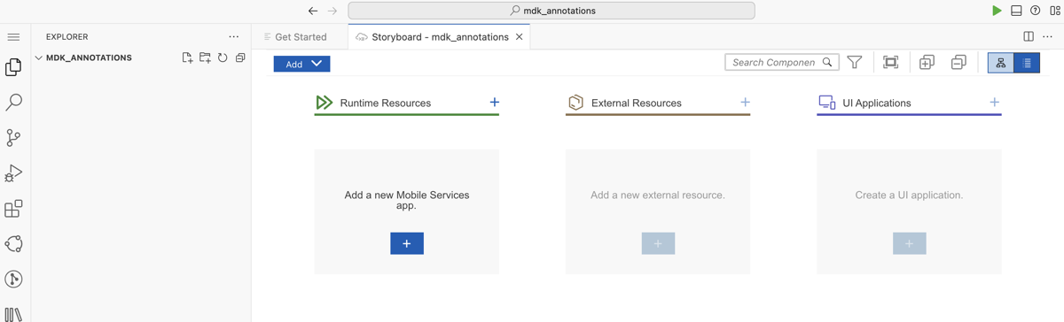Open the Source Control view icon
Image resolution: width=1064 pixels, height=322 pixels.
(x=13, y=137)
